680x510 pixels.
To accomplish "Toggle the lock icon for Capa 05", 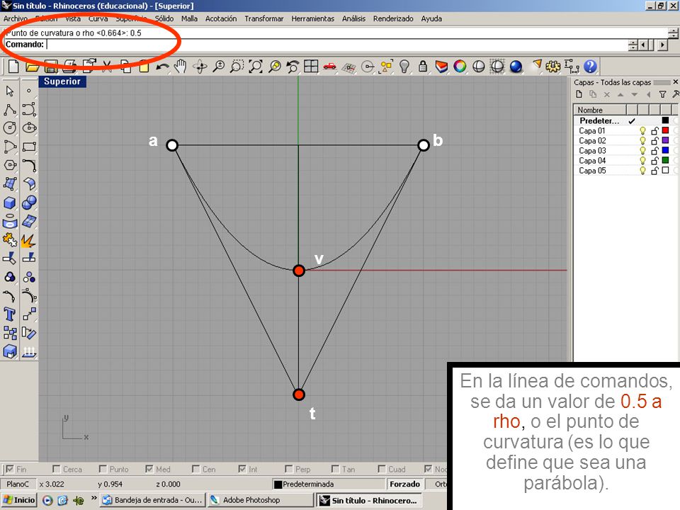I will tap(654, 171).
